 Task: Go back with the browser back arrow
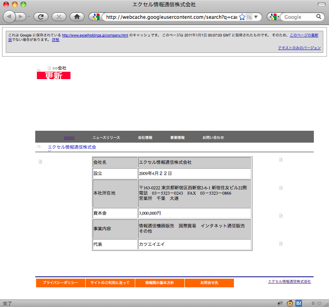[x=9, y=16]
